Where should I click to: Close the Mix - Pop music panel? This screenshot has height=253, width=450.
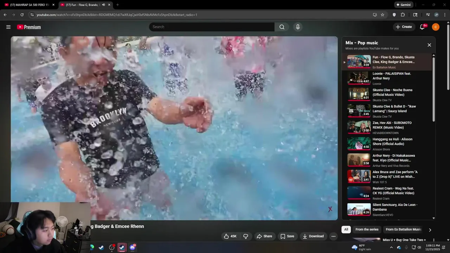[429, 45]
